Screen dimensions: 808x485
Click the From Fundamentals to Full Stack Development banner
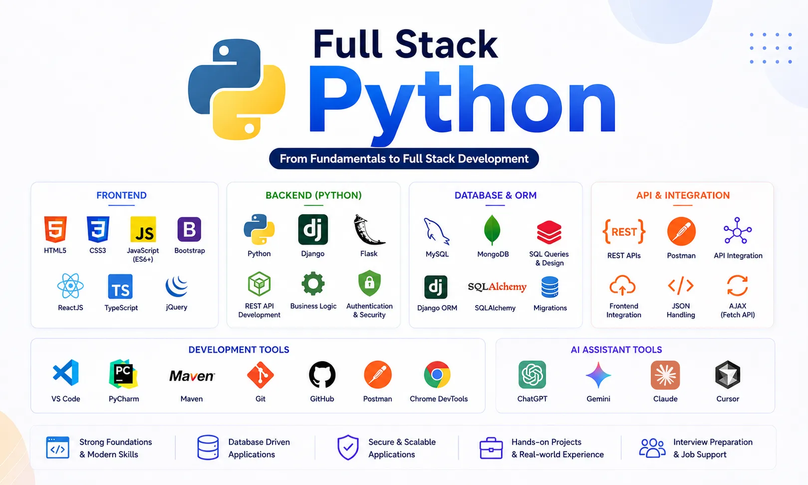(x=404, y=159)
